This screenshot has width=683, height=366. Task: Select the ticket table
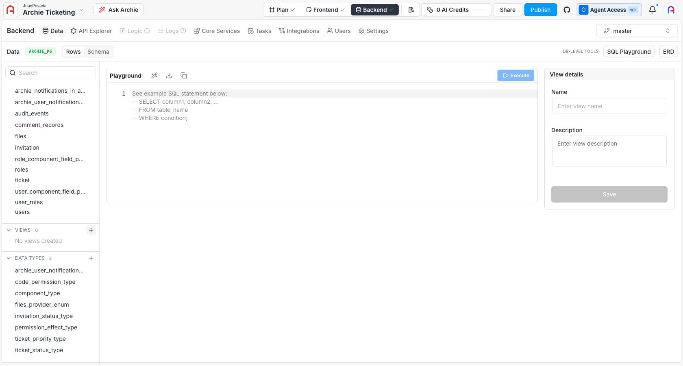point(22,180)
